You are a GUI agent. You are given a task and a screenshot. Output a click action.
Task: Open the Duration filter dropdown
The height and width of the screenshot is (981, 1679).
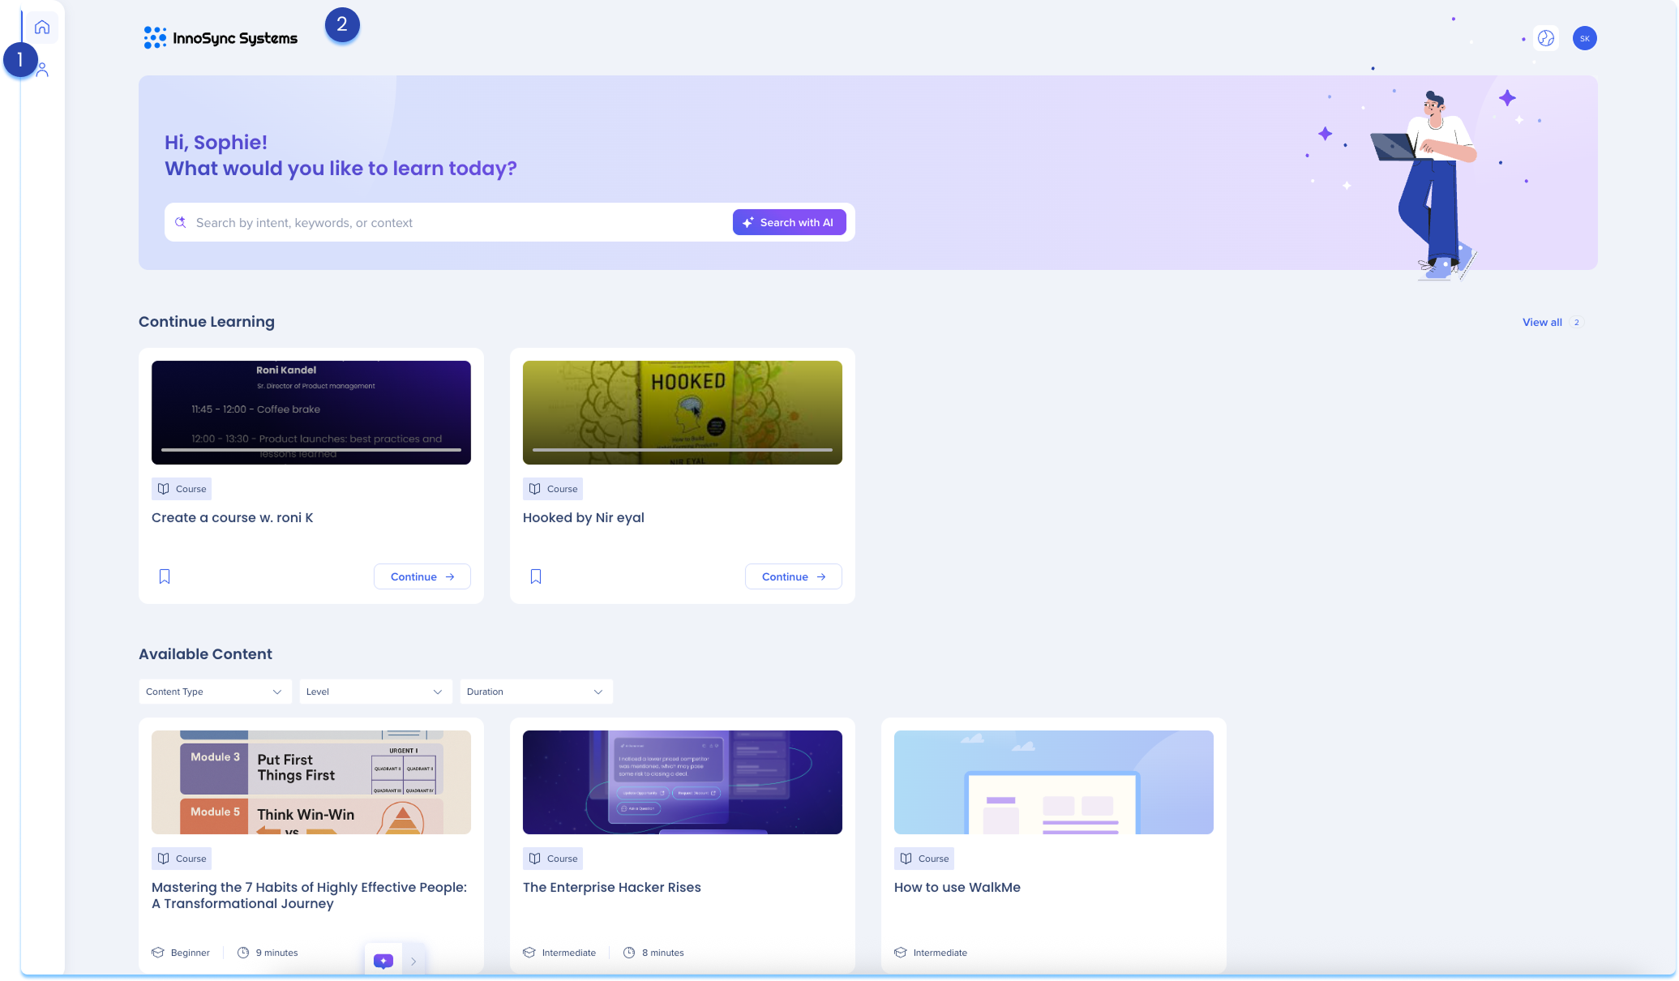[x=535, y=692]
